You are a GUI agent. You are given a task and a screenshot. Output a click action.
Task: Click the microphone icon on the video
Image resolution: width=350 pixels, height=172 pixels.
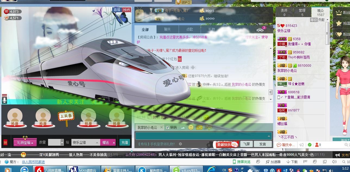click(x=4, y=100)
